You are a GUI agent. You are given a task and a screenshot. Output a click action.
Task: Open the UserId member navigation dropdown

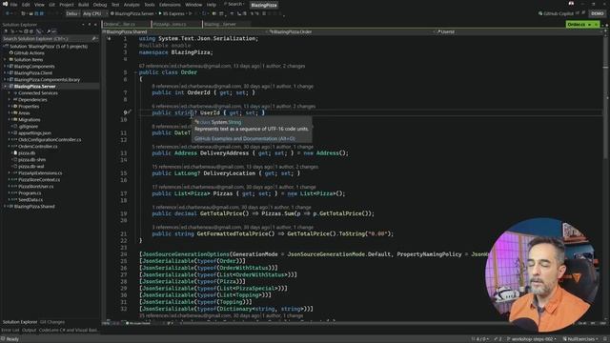(519, 31)
